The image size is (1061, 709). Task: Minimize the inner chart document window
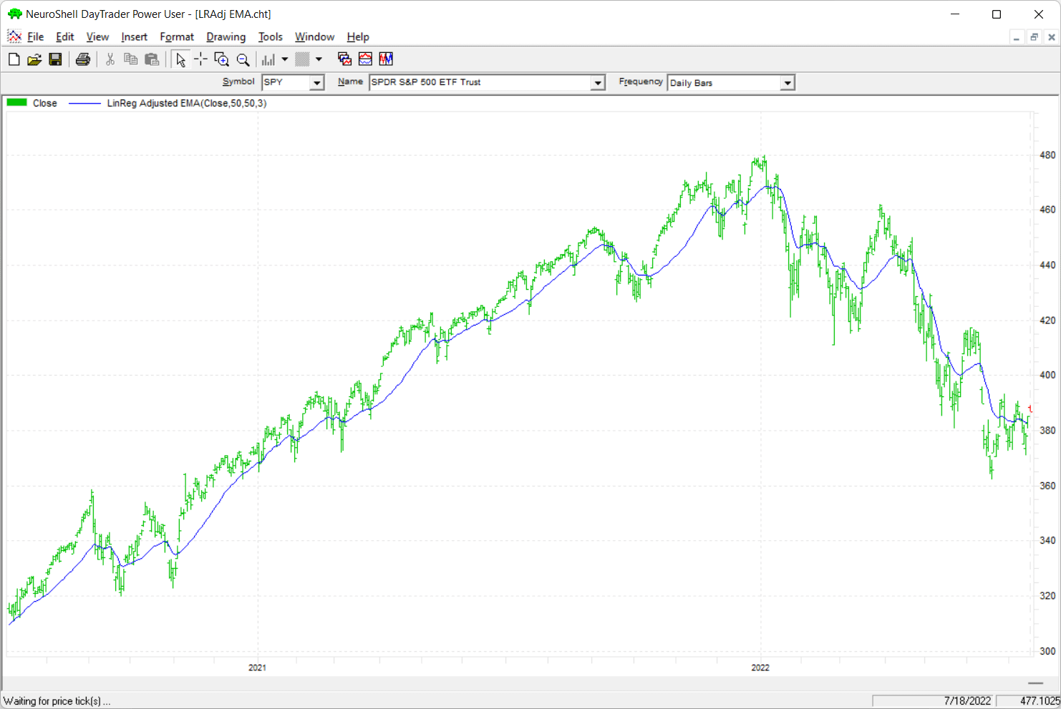[1017, 37]
